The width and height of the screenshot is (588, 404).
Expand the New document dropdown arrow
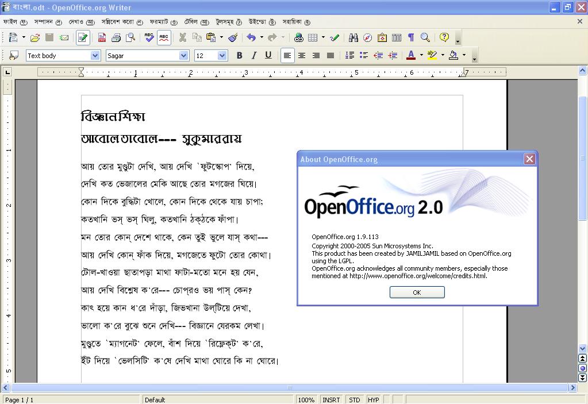point(24,37)
